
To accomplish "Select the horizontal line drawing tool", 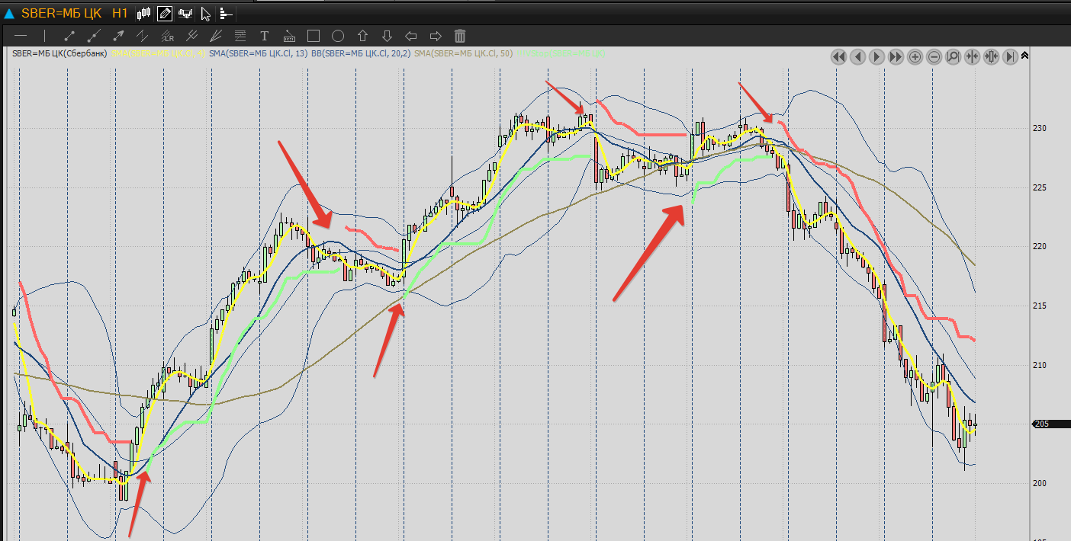I will 21,36.
